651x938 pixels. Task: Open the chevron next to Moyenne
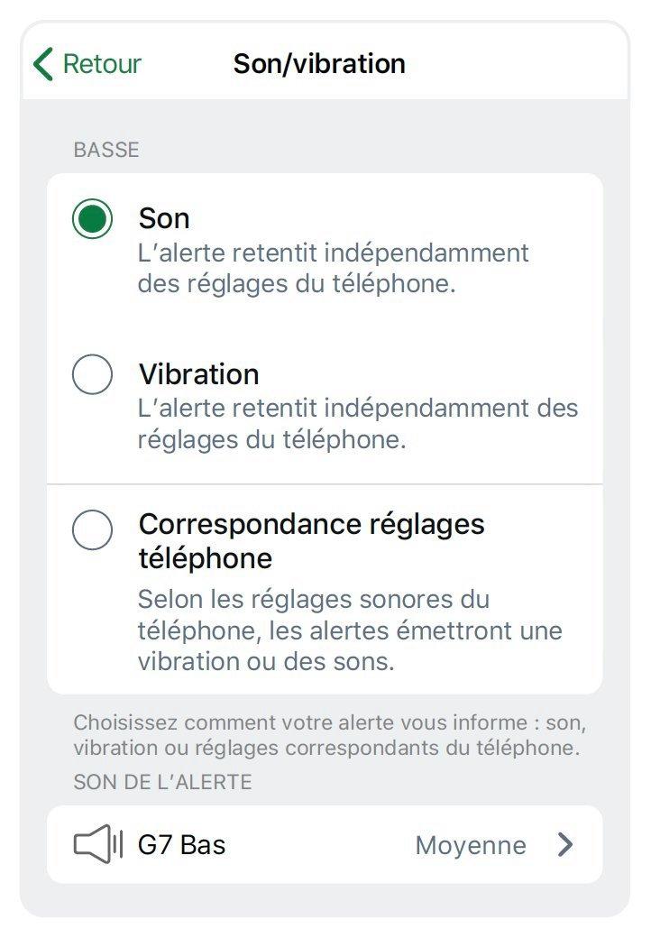(x=565, y=845)
